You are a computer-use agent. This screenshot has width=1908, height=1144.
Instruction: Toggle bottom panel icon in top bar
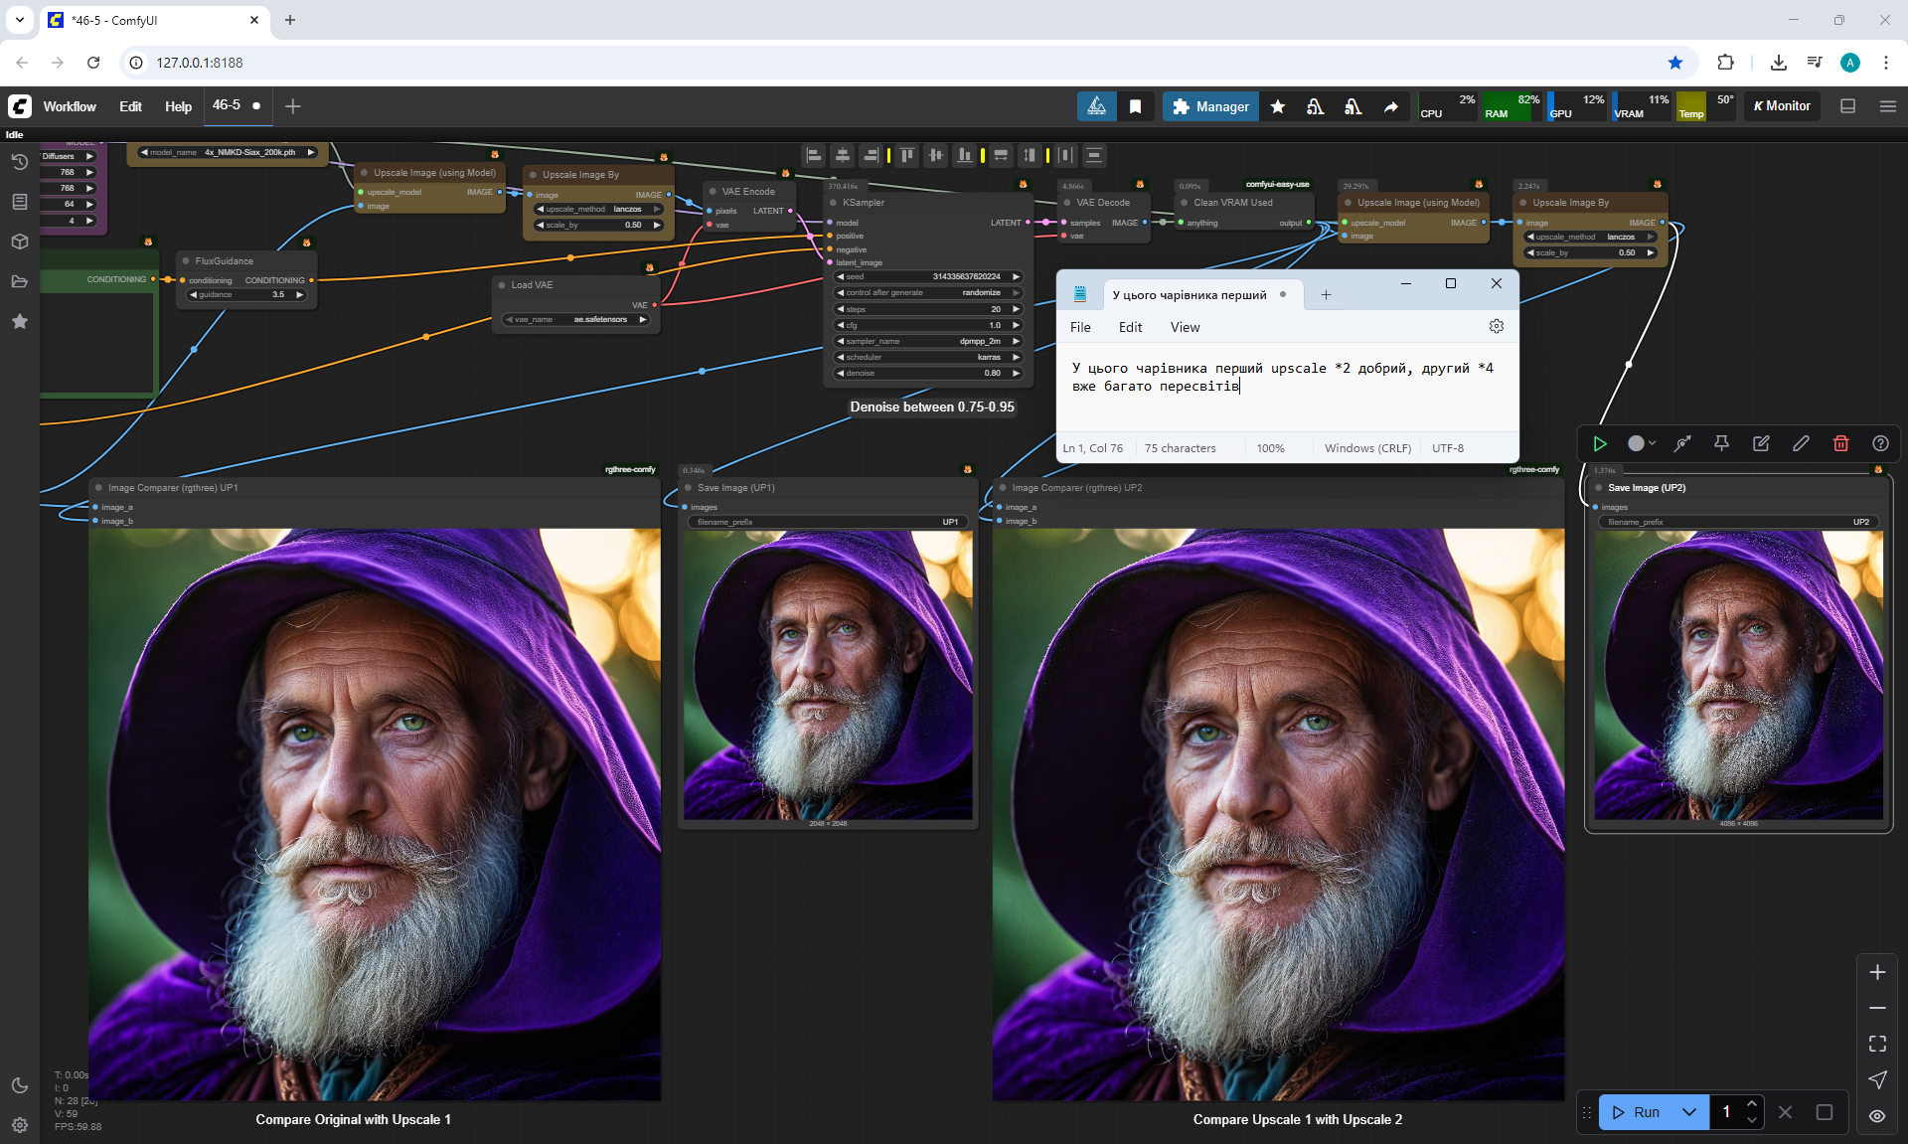[1847, 106]
